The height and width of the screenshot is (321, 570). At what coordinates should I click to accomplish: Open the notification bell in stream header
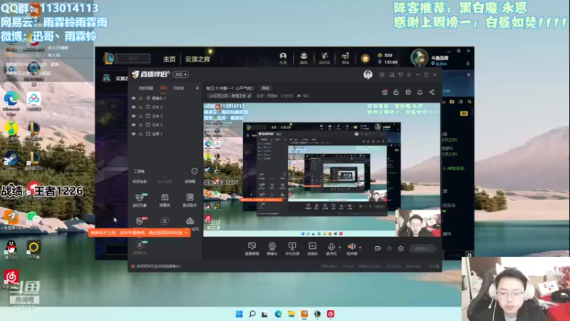coord(420,93)
